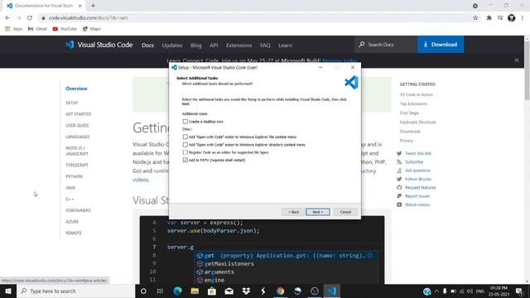Image resolution: width=530 pixels, height=298 pixels.
Task: Select the VS Code setup taskbar icon
Action: [332, 291]
